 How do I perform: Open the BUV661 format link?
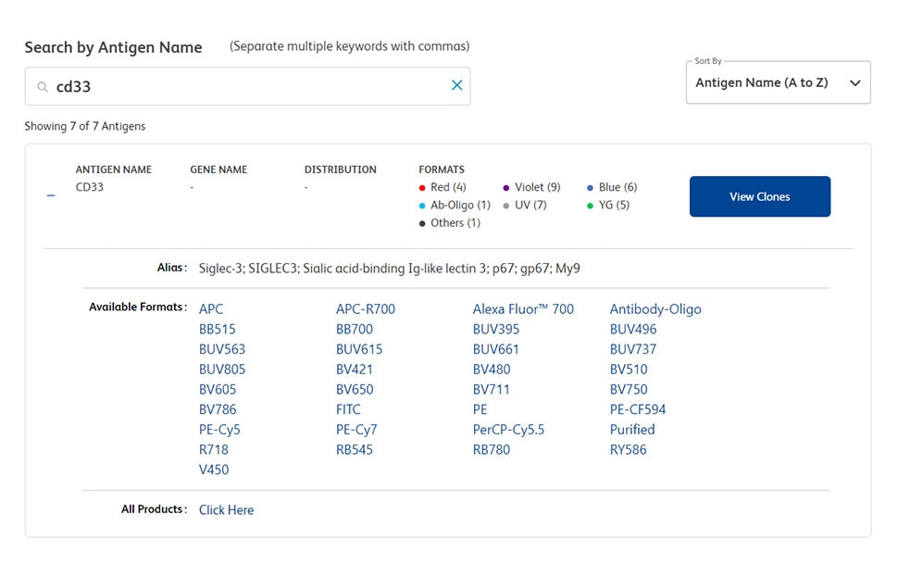495,349
